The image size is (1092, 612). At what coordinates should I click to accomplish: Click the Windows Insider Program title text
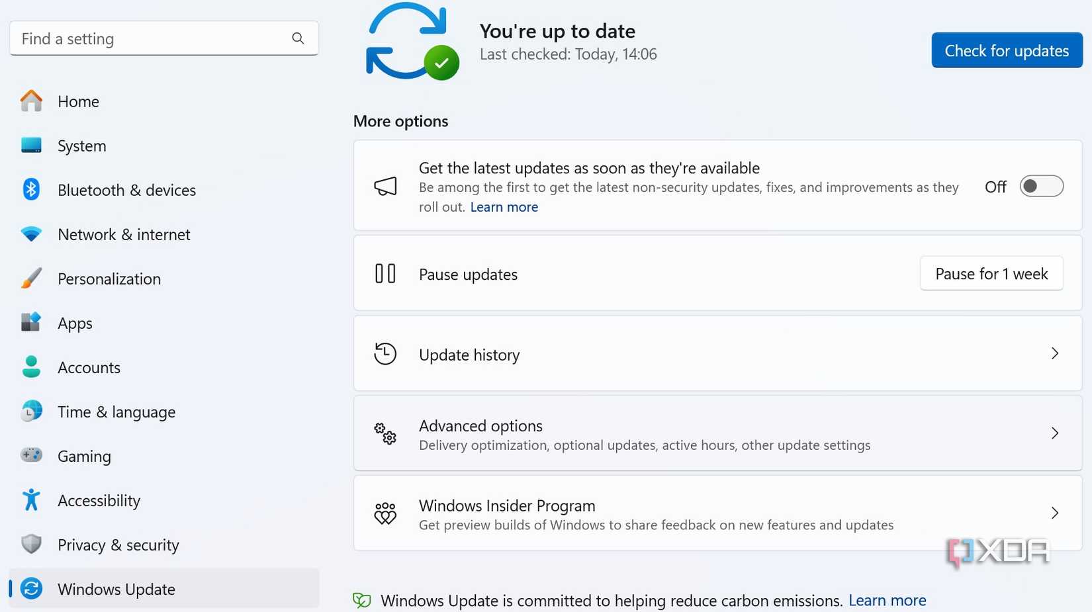point(507,505)
